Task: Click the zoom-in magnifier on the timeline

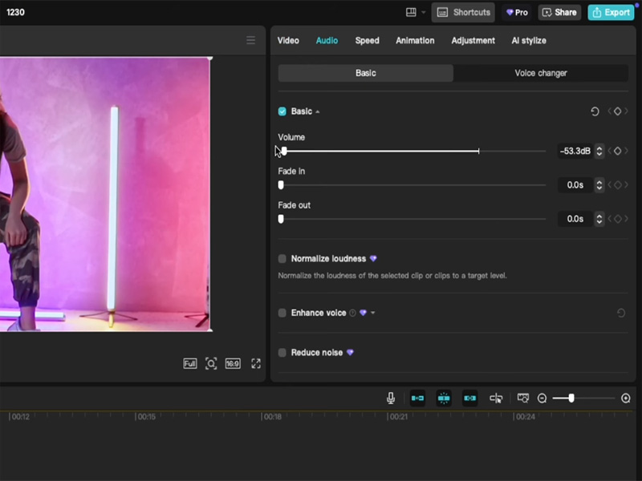Action: [x=625, y=398]
